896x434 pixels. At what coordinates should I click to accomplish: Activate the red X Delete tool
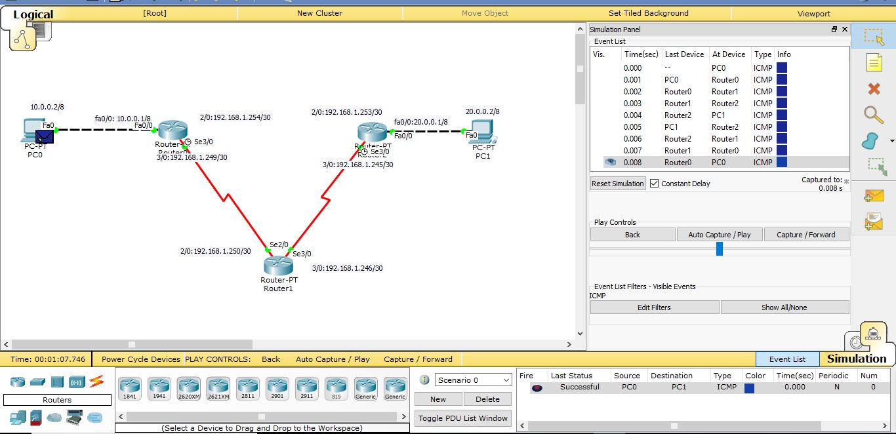coord(874,89)
